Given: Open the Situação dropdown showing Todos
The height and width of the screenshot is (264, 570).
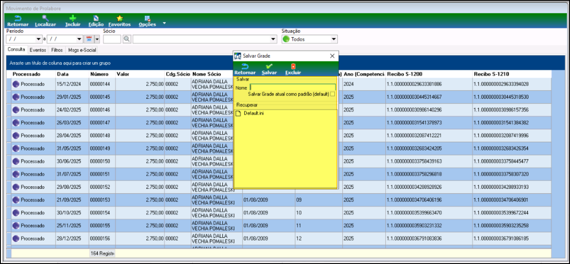Looking at the screenshot, I should coord(310,39).
